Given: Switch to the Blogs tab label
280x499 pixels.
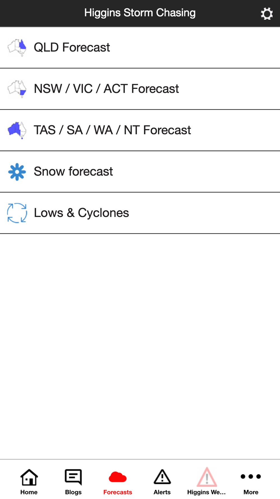Looking at the screenshot, I should pyautogui.click(x=73, y=492).
